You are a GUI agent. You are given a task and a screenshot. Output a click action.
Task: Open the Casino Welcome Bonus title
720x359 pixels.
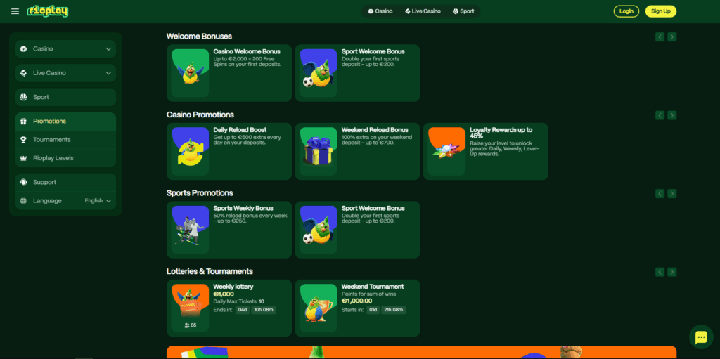247,52
